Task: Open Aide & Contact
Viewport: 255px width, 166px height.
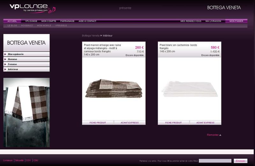Action: click(x=87, y=21)
